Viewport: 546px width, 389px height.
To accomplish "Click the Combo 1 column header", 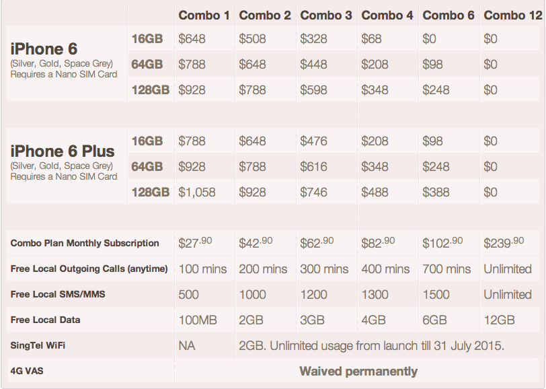I will tap(204, 15).
